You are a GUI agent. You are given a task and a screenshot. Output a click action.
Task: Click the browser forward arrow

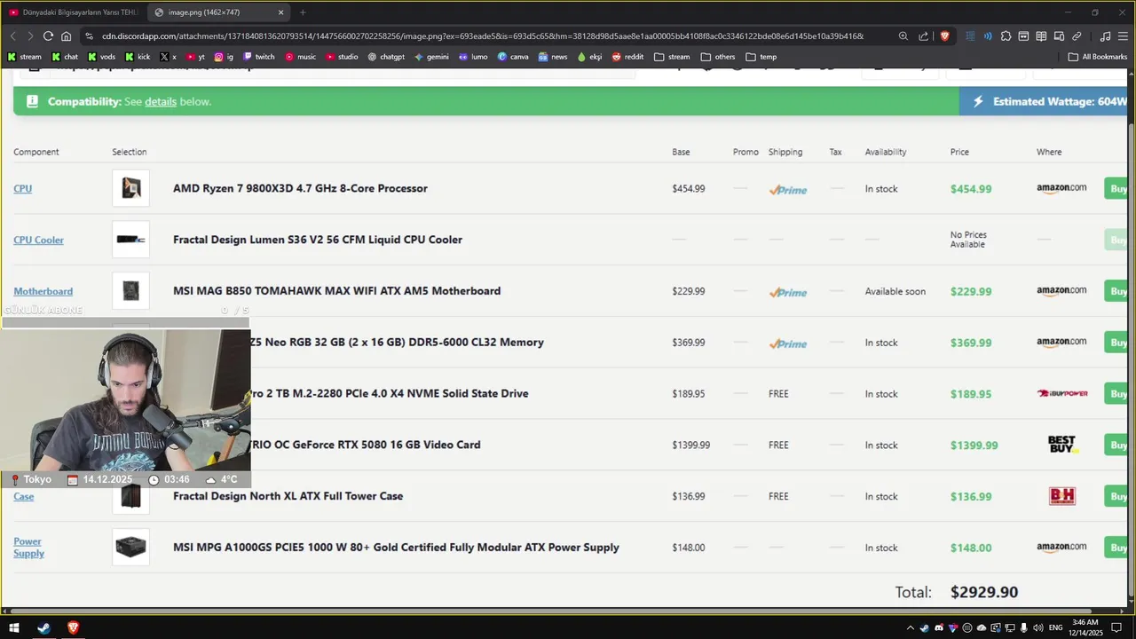coord(30,36)
